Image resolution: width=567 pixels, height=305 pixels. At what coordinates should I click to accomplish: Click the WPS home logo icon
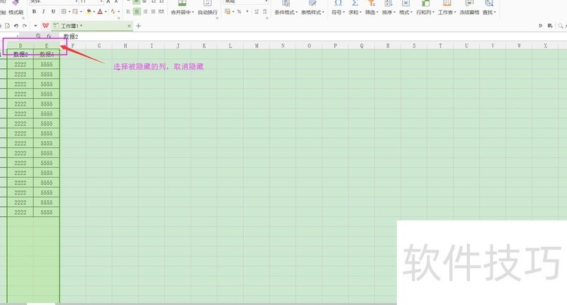pyautogui.click(x=45, y=26)
